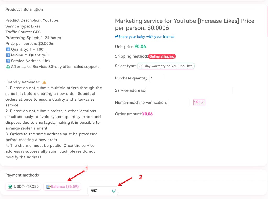Click the Payment methods section heading
This screenshot has width=268, height=199.
22,175
